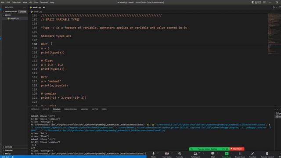Open the Edit menu
This screenshot has width=281, height=158.
[x=8, y=2]
